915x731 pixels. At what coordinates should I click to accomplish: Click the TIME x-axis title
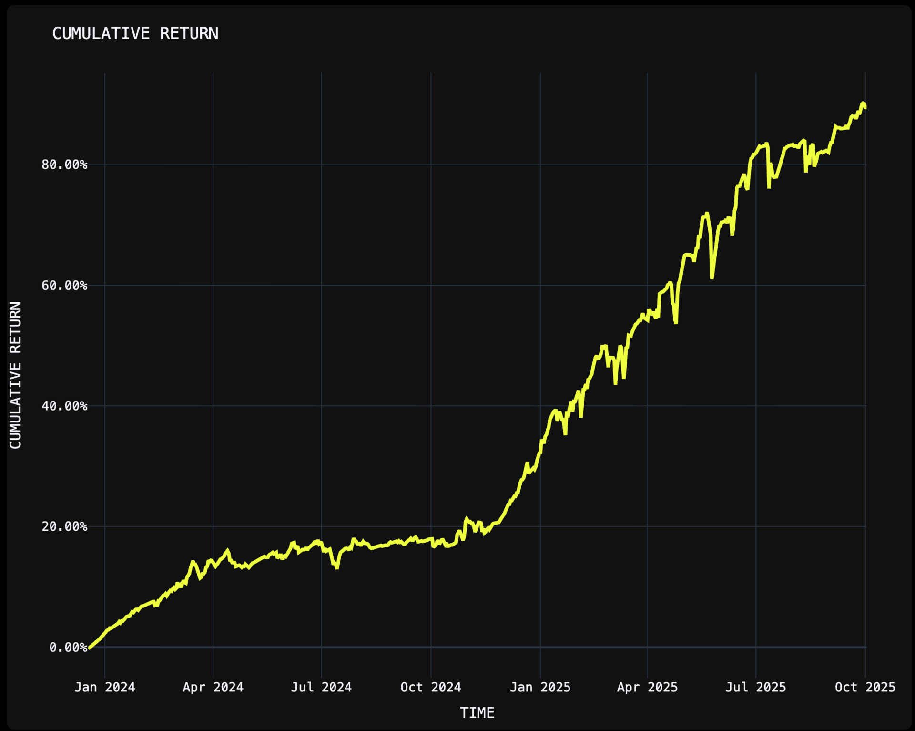477,713
